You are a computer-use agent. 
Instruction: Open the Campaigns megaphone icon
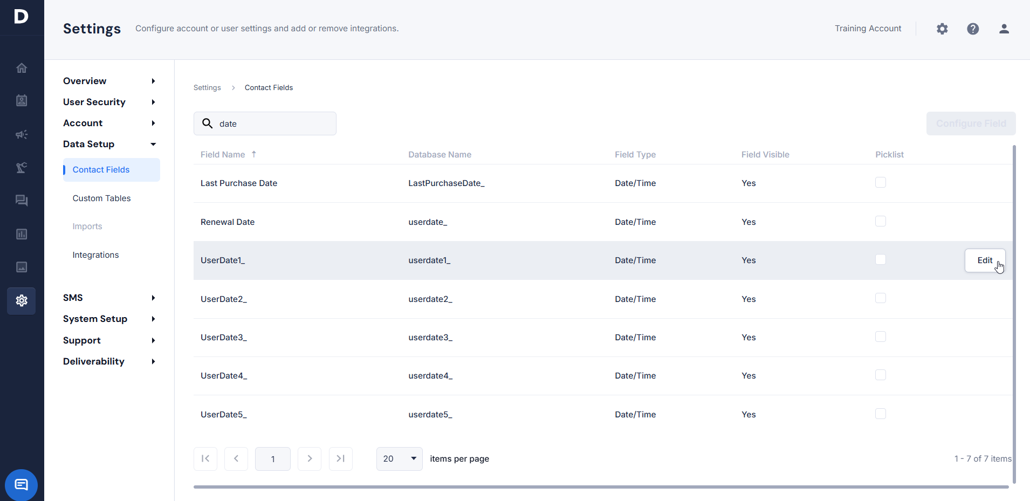(x=22, y=134)
